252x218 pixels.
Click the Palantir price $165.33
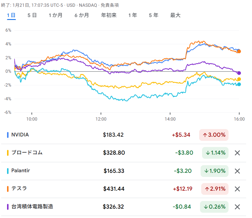[x=114, y=171]
